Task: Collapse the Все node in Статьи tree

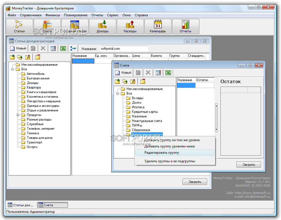Action: (x=12, y=69)
